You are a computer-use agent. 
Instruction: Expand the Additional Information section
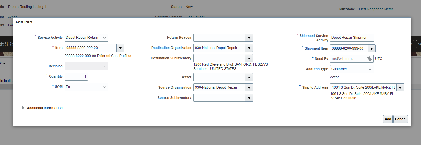point(23,108)
